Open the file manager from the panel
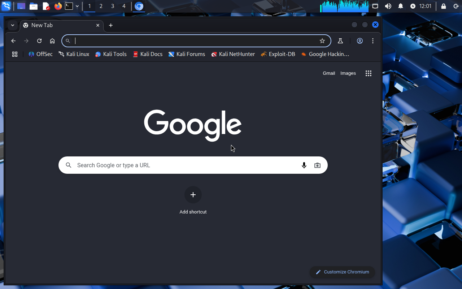Screen dimensions: 462x289 34,6
